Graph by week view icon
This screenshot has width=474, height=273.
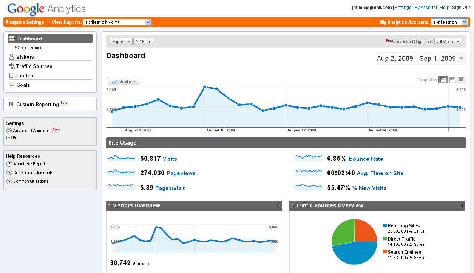(452, 80)
